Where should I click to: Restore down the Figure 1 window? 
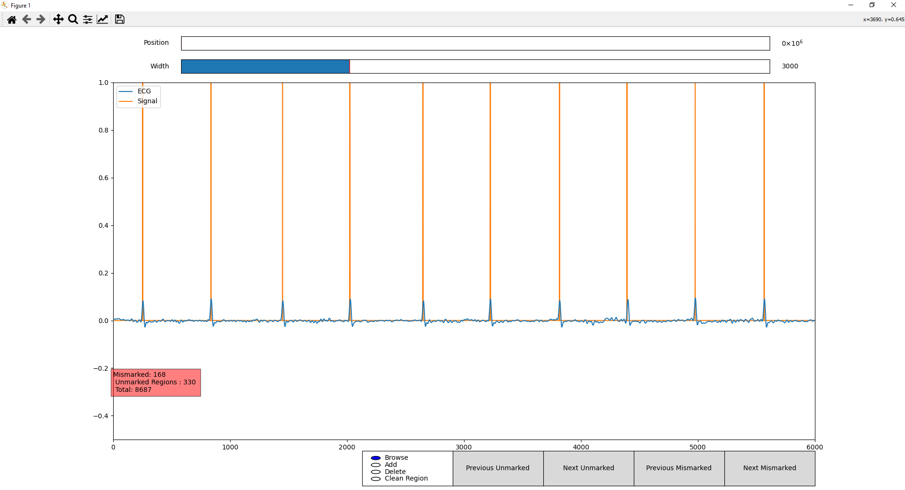tap(872, 5)
